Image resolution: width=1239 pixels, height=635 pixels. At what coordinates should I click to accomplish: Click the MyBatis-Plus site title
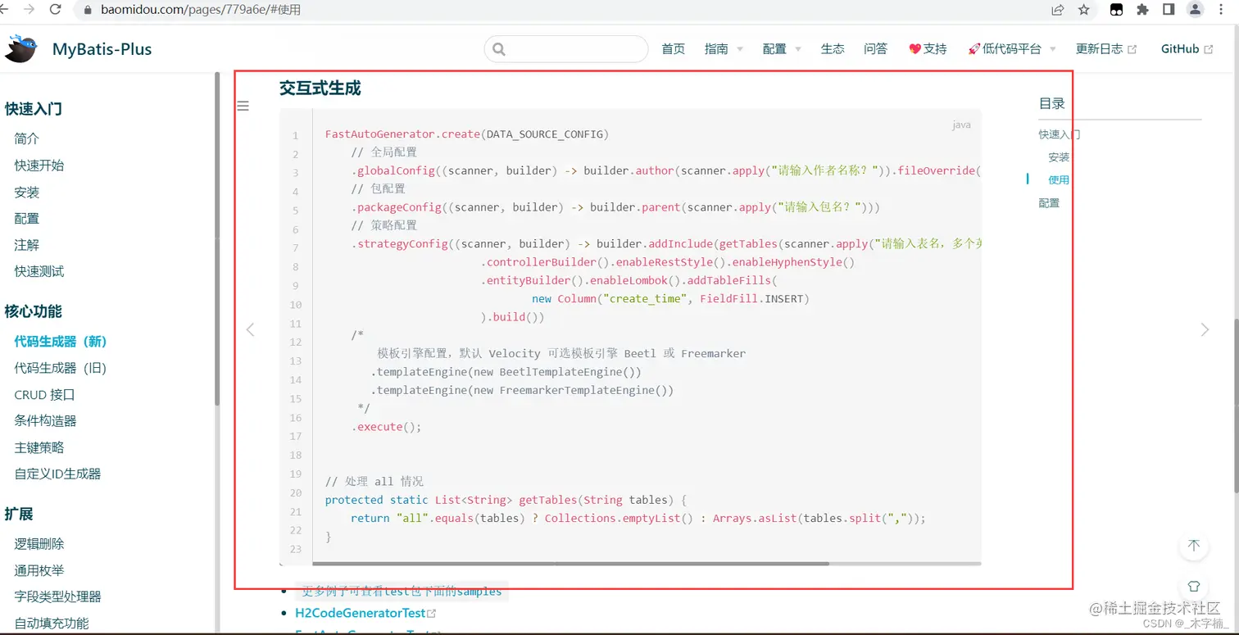[x=102, y=49]
